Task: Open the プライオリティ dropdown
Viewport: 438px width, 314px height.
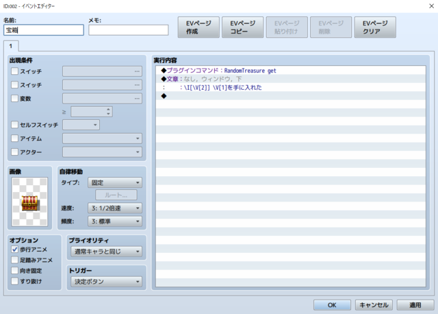Action: tap(107, 252)
